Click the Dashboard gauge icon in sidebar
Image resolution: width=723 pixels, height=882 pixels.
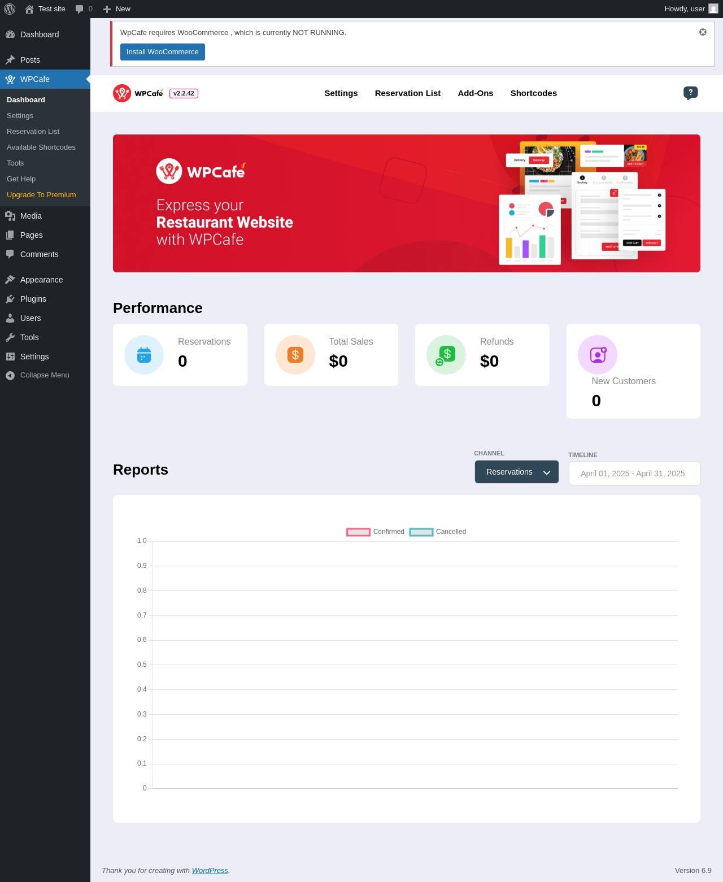pyautogui.click(x=10, y=34)
